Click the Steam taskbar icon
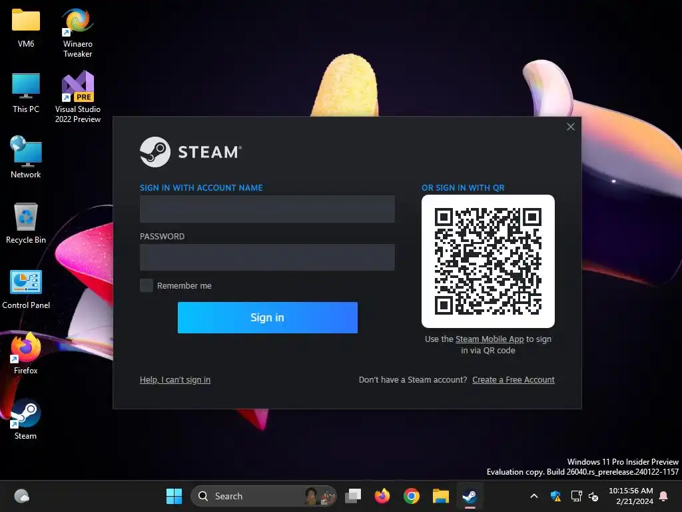682x512 pixels. [x=470, y=496]
